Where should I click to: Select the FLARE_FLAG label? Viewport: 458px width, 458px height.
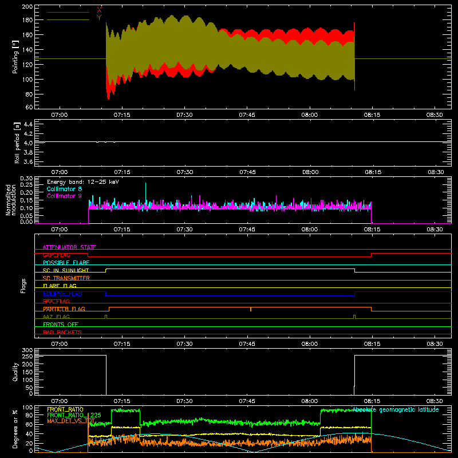(60, 286)
